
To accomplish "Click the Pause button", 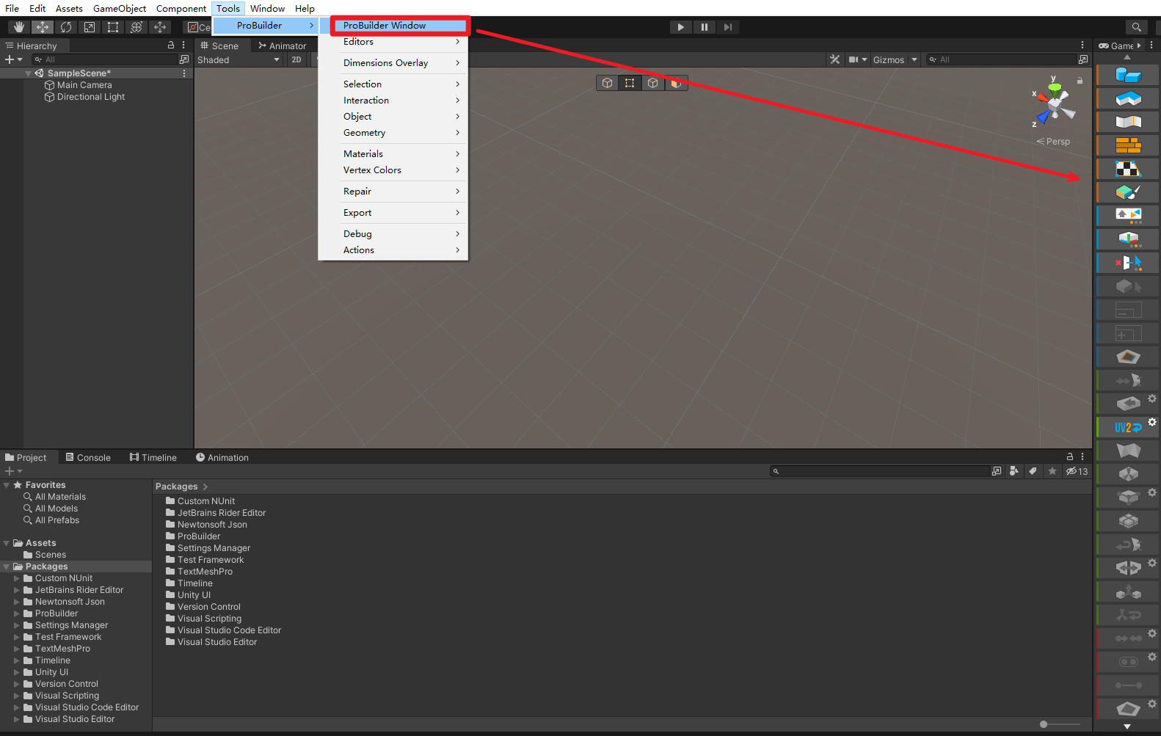I will [x=705, y=27].
